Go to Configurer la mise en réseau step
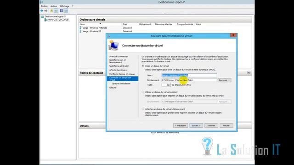This screenshot has width=294, height=165. [x=122, y=74]
